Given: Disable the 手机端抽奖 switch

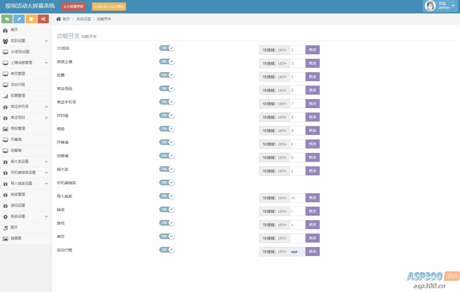Looking at the screenshot, I should click(167, 182).
